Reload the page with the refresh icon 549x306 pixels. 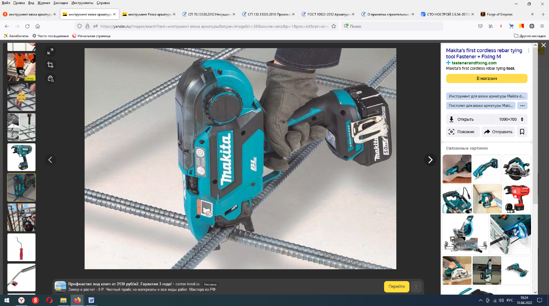coord(27,26)
